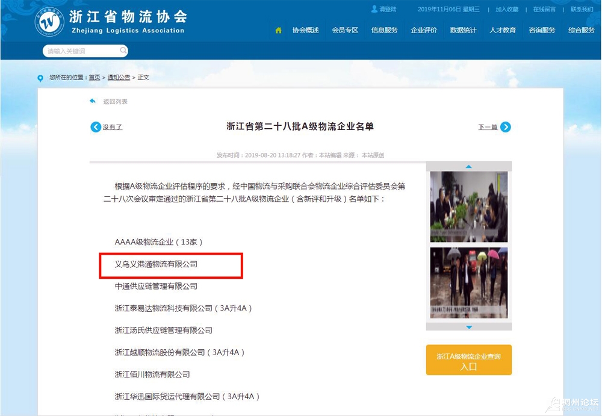Screen dimensions: 602x416
Task: Click the next article circular arrow
Action: (x=506, y=127)
